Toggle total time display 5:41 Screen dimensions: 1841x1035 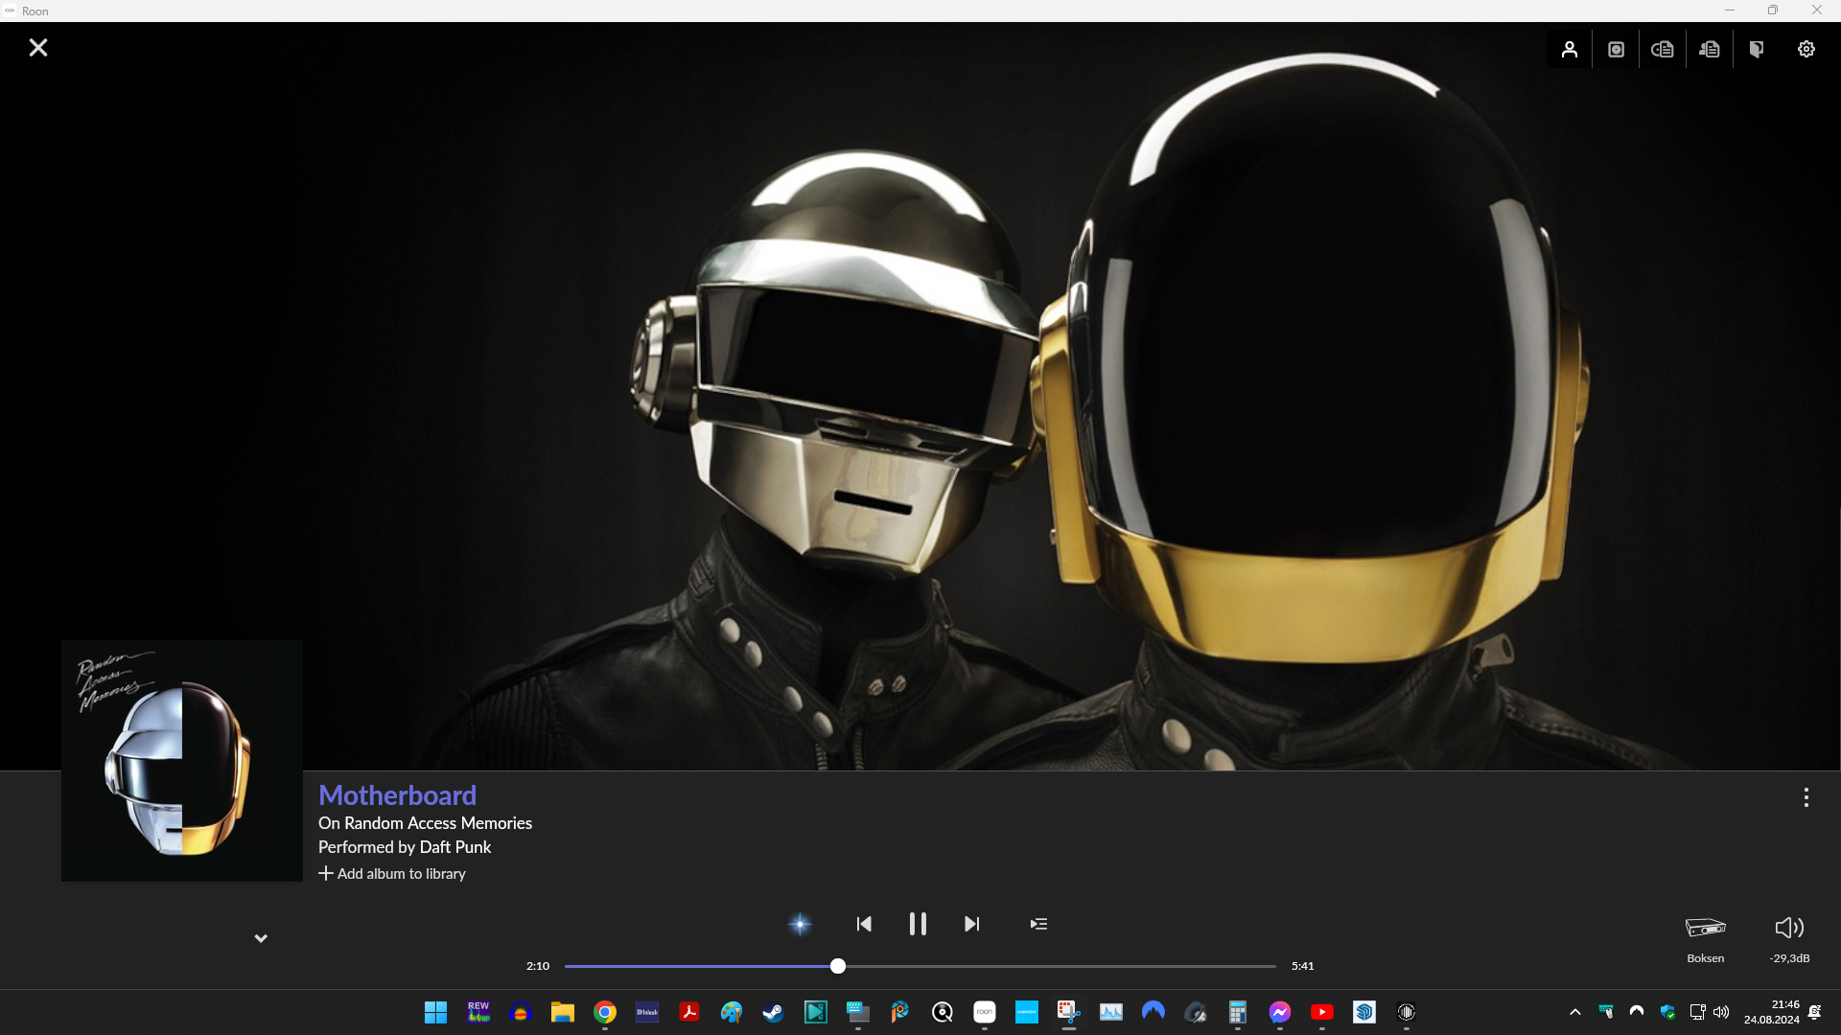click(1303, 966)
